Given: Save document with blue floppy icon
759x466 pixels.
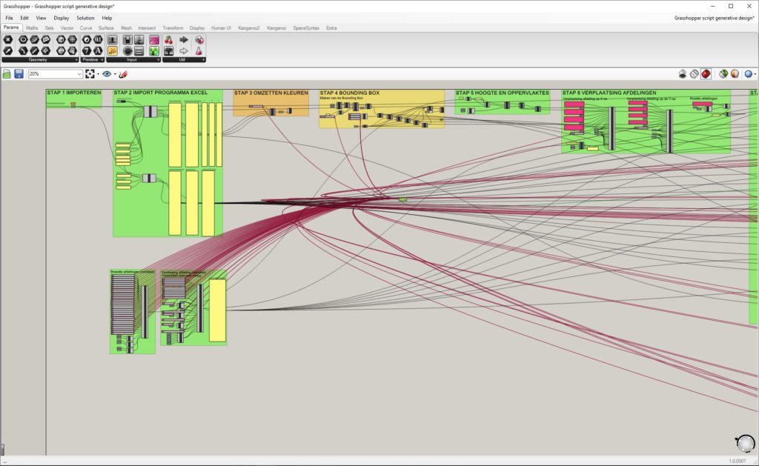Looking at the screenshot, I should (x=19, y=74).
